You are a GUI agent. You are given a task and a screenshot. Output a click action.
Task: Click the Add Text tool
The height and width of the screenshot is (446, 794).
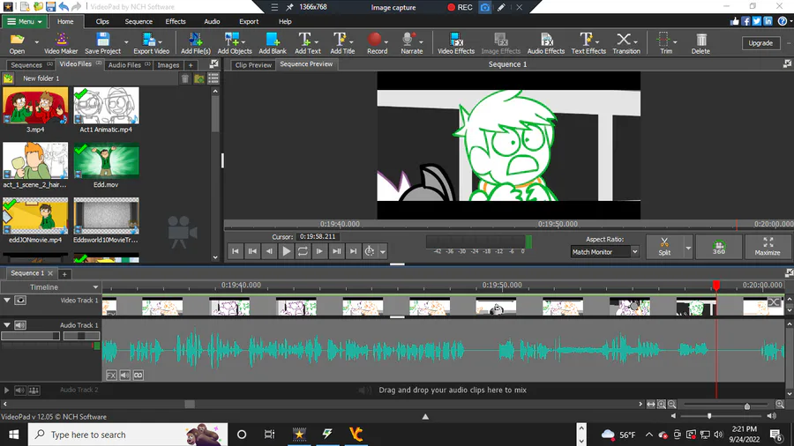pyautogui.click(x=307, y=43)
